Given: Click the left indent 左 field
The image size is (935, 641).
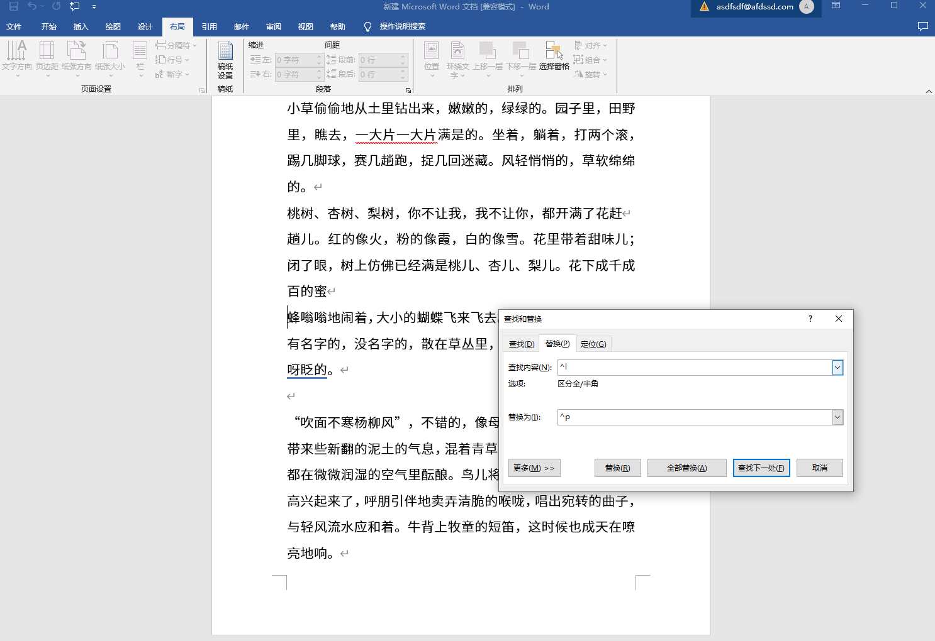Looking at the screenshot, I should pyautogui.click(x=299, y=60).
